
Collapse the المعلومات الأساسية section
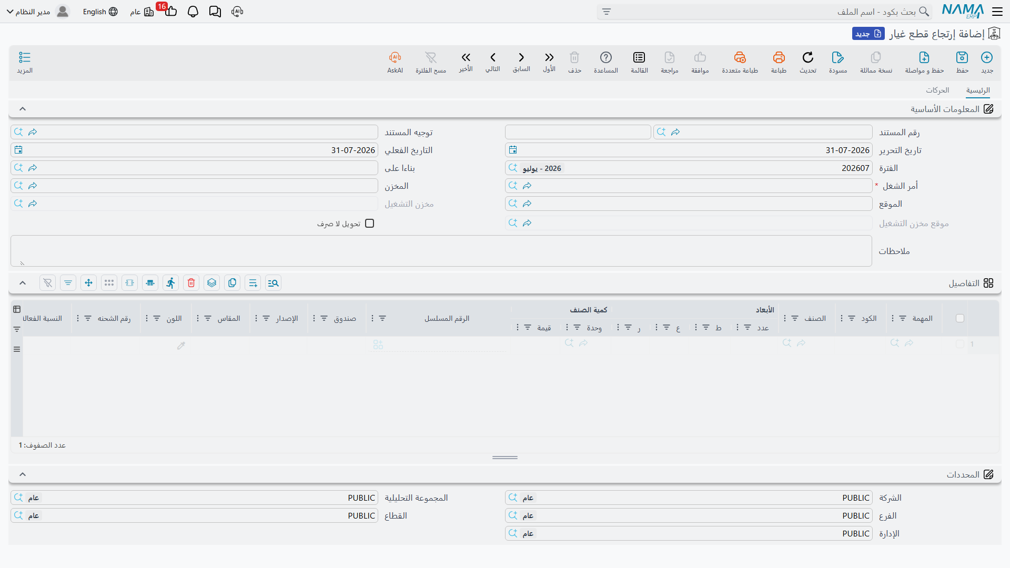click(23, 109)
